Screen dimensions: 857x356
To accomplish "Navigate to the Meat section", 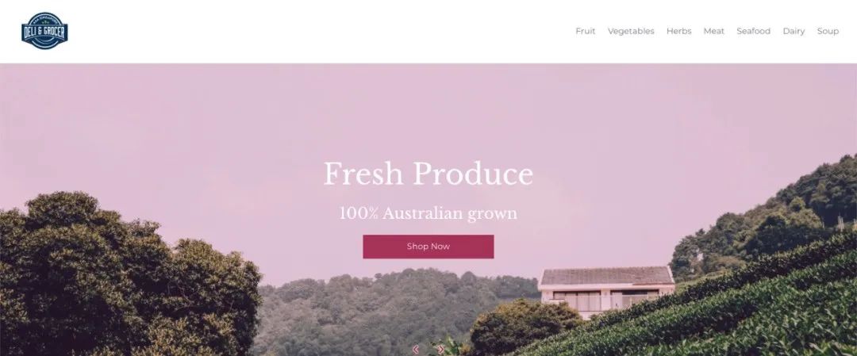I will point(714,31).
